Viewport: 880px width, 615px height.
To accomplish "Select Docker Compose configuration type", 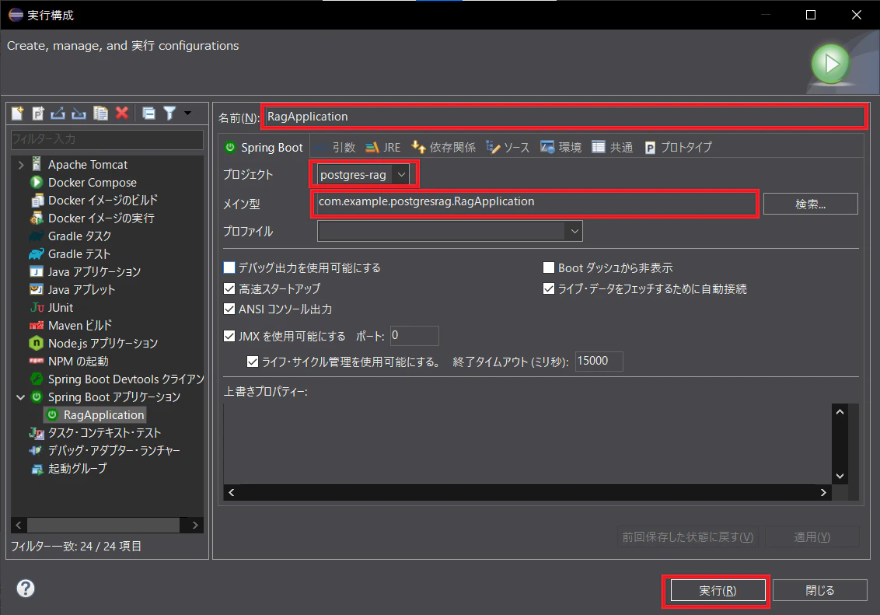I will click(x=92, y=183).
